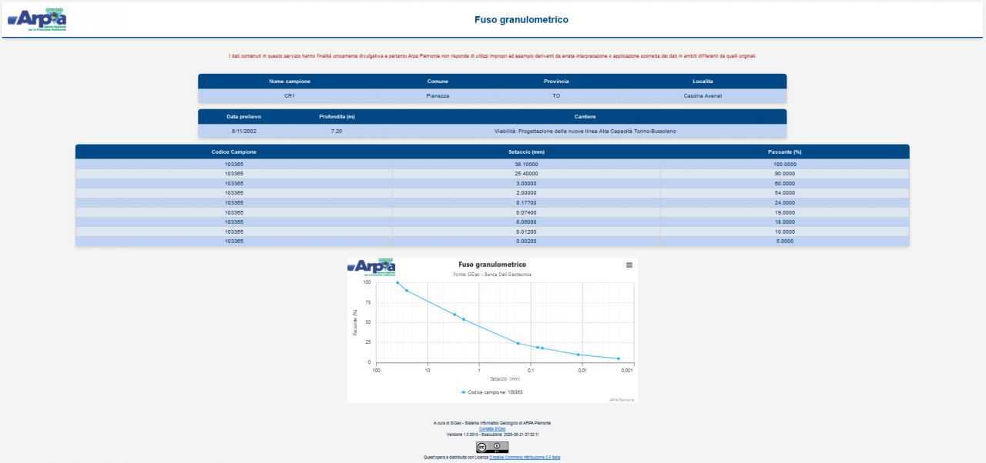The image size is (986, 463).
Task: Select the 8/11/2002 date cell
Action: (x=244, y=132)
